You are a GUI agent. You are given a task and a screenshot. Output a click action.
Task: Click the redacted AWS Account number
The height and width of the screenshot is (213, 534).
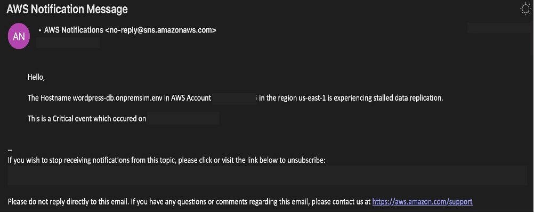[x=234, y=99]
